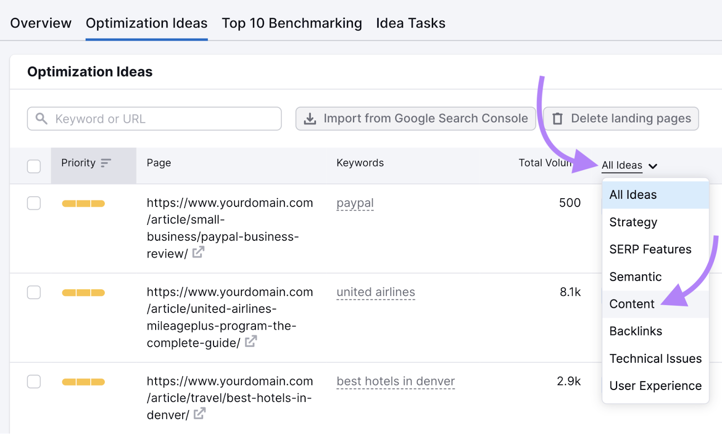This screenshot has height=434, width=722.
Task: Select Technical Issues from the ideas dropdown
Action: coord(655,358)
